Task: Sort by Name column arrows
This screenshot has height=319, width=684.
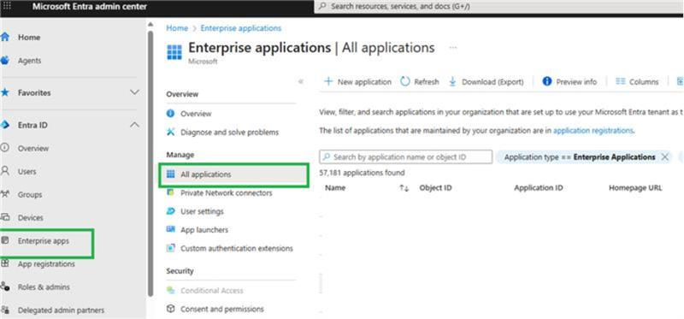Action: tap(404, 188)
